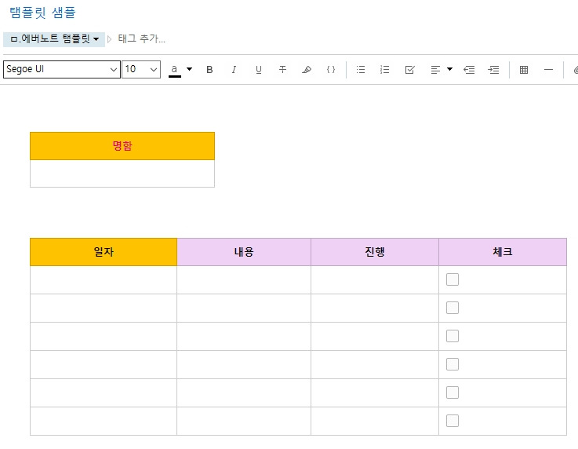Click the note title 탬플릿 샘플

point(42,13)
